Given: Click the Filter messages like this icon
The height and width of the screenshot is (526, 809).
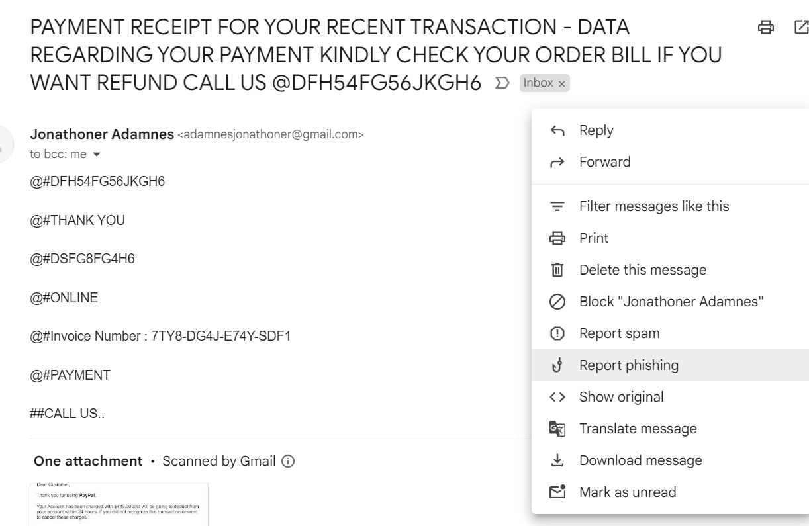Looking at the screenshot, I should [x=557, y=206].
